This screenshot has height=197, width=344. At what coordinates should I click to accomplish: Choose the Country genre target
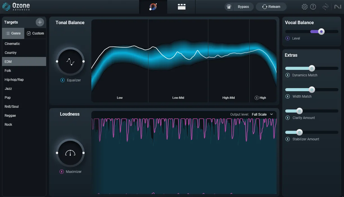coord(24,53)
